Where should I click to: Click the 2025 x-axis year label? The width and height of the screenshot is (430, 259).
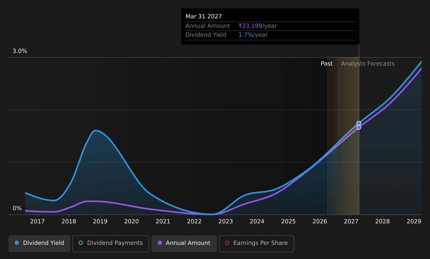288,222
